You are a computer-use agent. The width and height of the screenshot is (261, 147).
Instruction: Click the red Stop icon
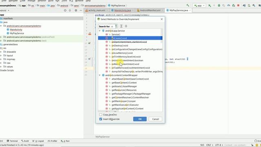pyautogui.click(x=238, y=5)
